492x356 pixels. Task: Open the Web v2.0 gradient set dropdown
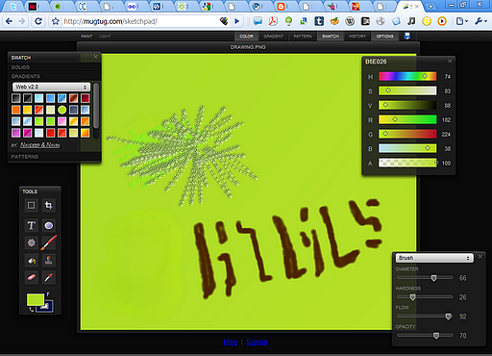(51, 87)
